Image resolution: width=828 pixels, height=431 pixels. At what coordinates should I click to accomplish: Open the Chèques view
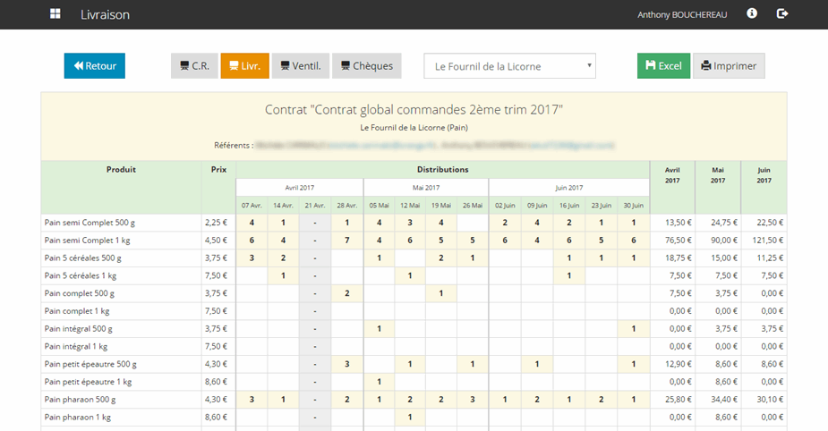367,66
